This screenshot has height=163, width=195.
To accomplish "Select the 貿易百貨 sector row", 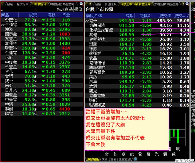I will point(137,72).
